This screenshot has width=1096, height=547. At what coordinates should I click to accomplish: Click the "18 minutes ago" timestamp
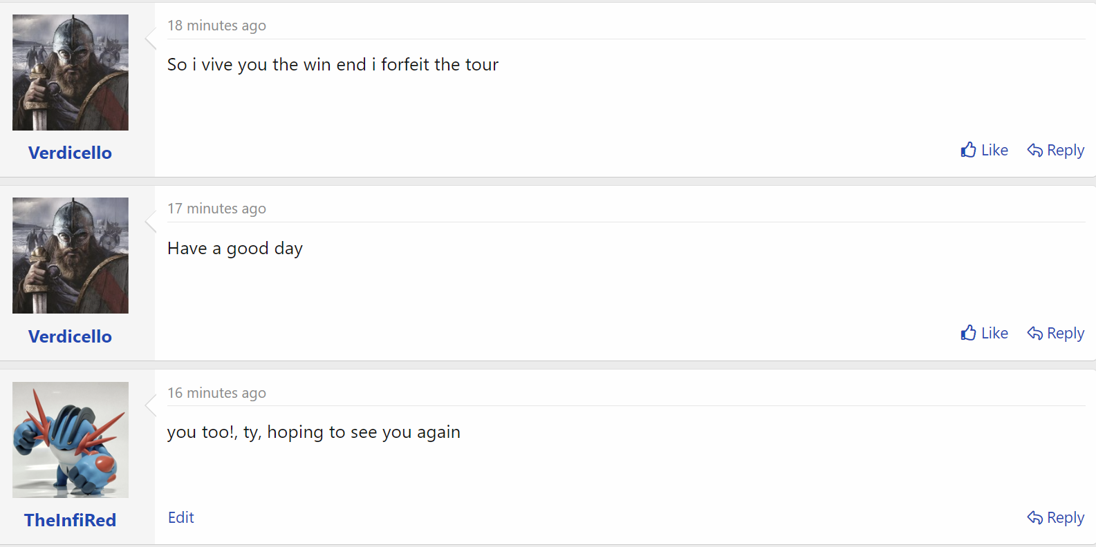click(x=216, y=26)
